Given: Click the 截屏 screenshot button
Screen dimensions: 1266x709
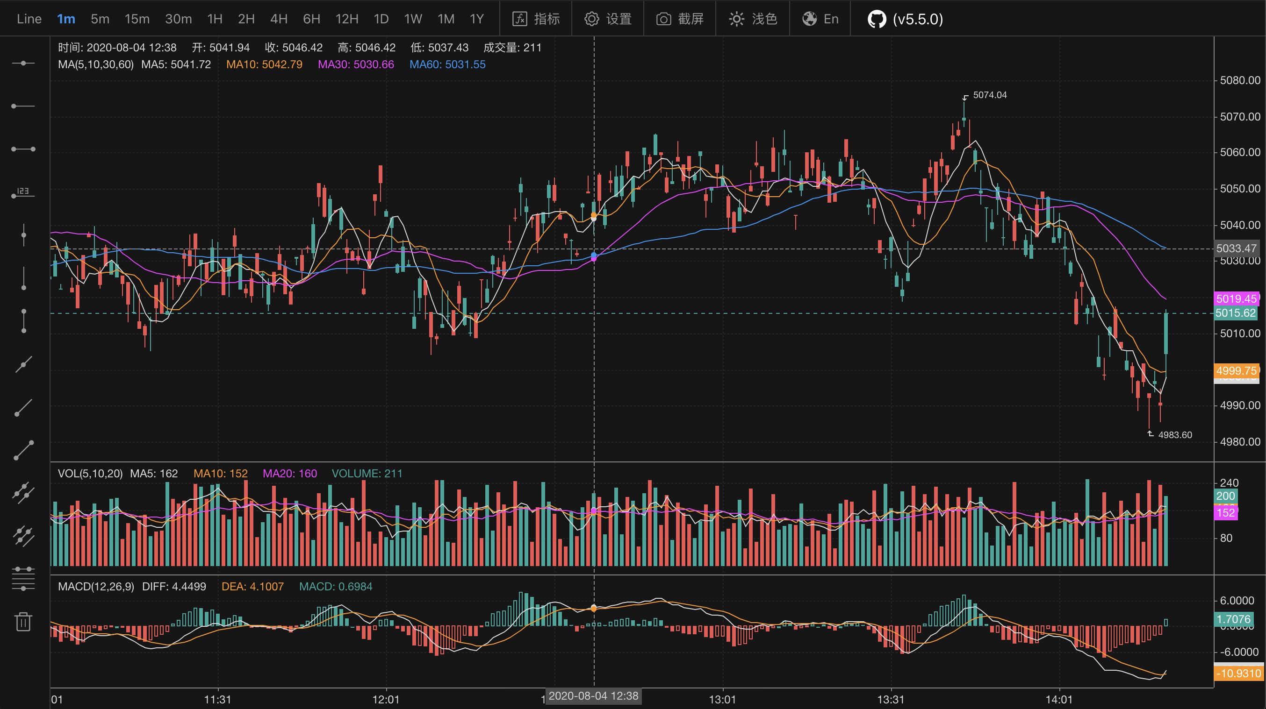Looking at the screenshot, I should (x=680, y=19).
